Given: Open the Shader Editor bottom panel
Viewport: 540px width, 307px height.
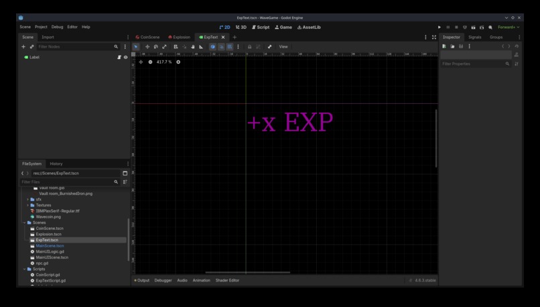Looking at the screenshot, I should [x=227, y=280].
